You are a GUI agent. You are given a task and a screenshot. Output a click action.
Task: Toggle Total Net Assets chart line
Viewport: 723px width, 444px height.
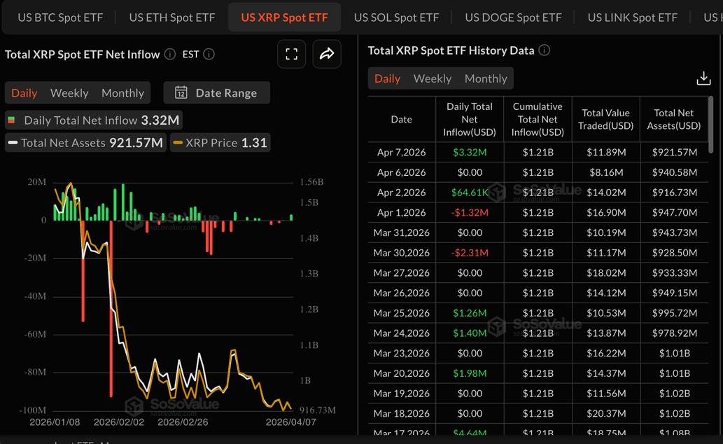point(85,143)
